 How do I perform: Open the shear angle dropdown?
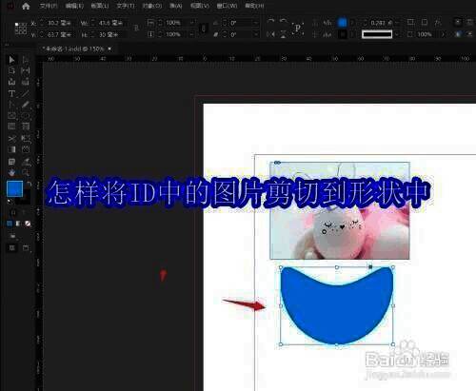[256, 34]
